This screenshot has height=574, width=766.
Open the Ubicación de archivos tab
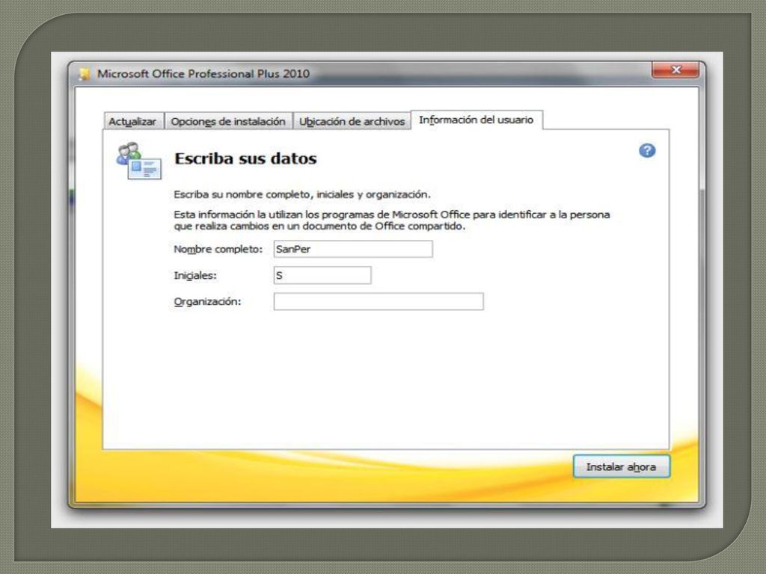click(352, 121)
